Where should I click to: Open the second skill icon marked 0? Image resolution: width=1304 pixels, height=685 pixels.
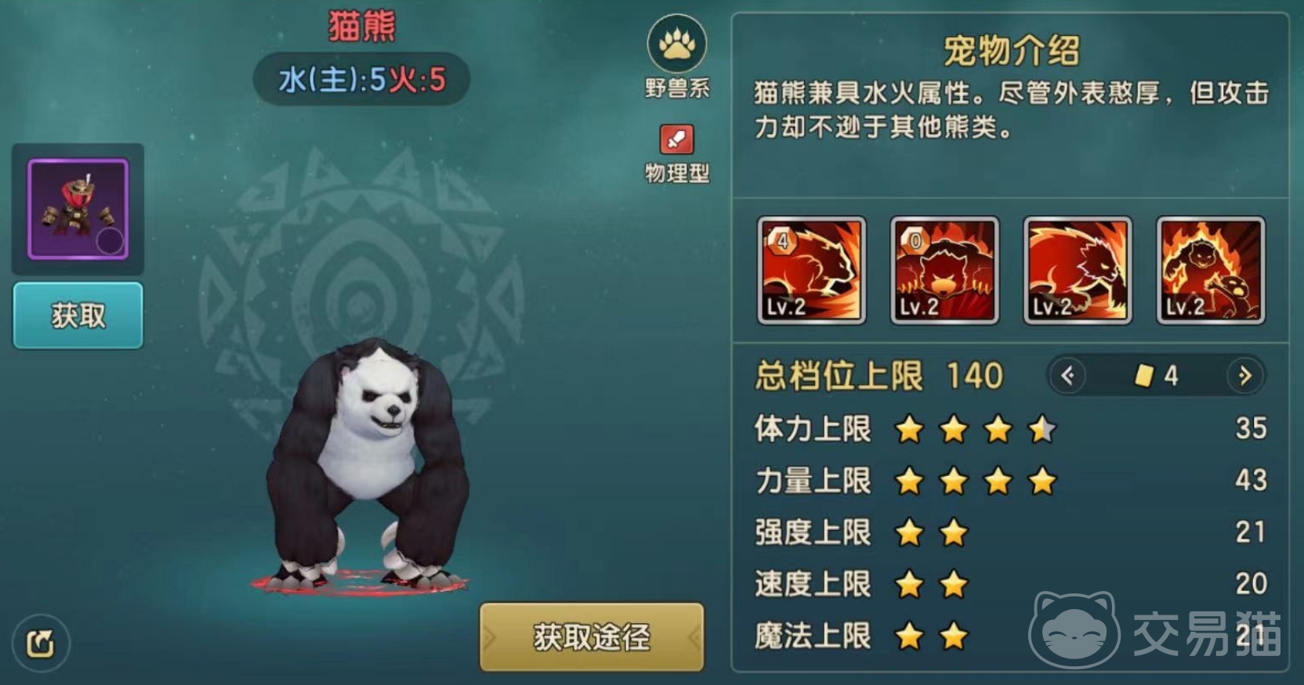point(944,270)
